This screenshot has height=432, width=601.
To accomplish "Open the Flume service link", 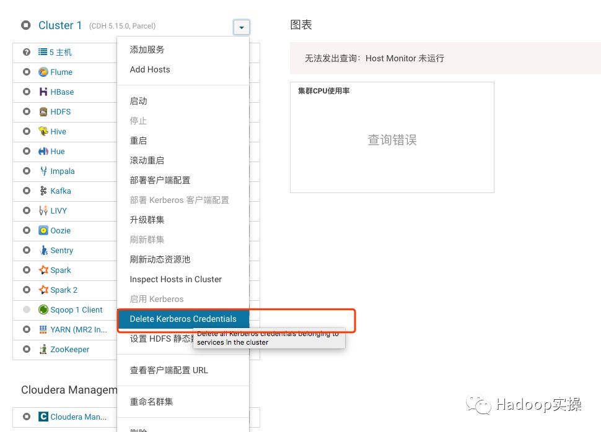I will pos(61,72).
